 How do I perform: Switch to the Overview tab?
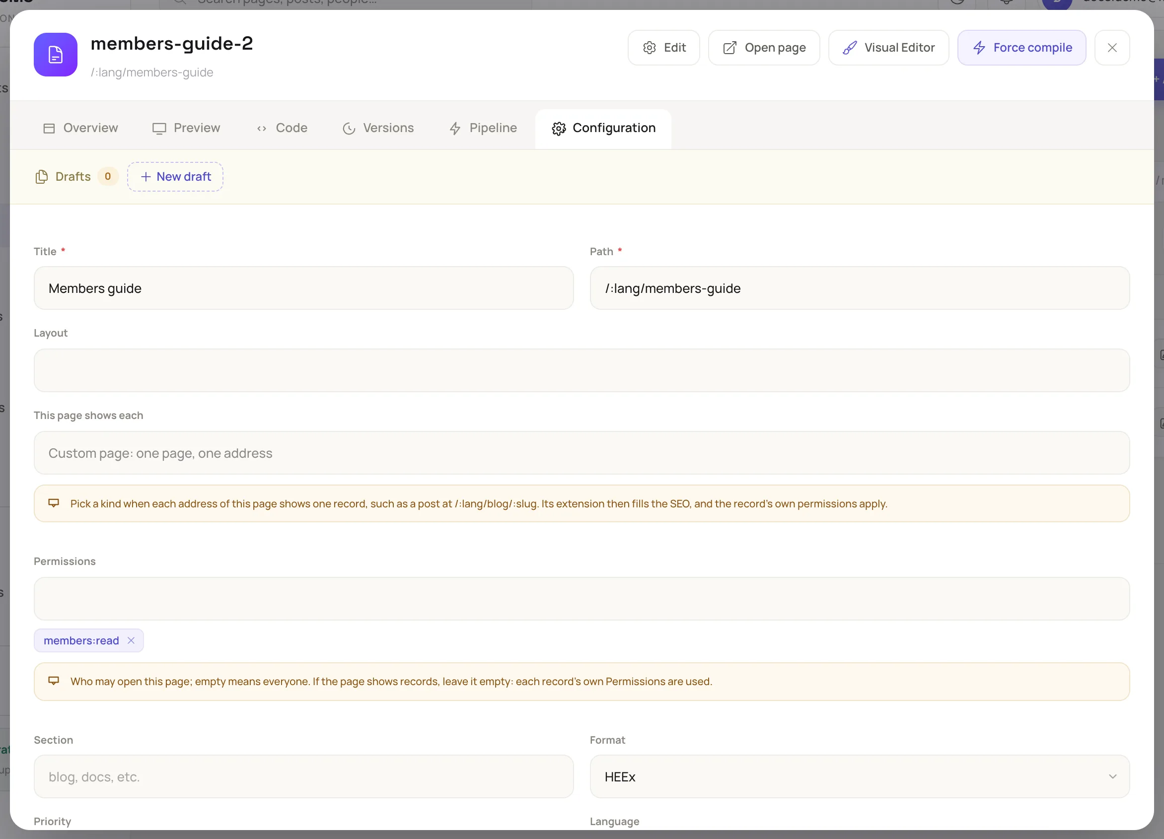(x=80, y=128)
